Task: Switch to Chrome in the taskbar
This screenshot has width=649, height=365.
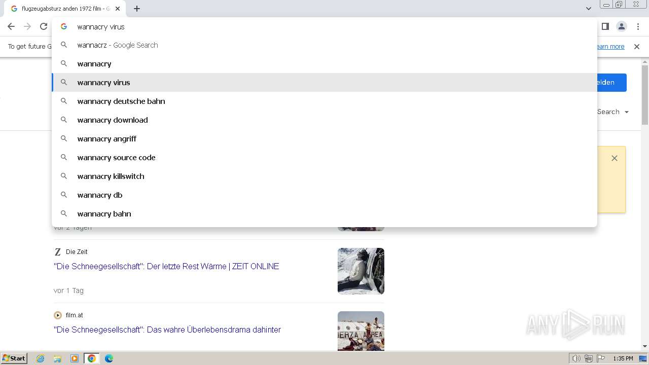Action: tap(92, 358)
